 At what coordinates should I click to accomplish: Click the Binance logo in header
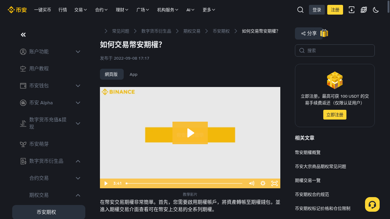point(17,10)
